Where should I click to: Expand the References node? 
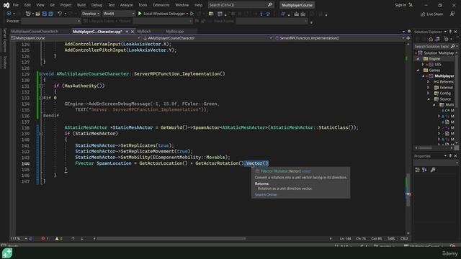coord(429,81)
